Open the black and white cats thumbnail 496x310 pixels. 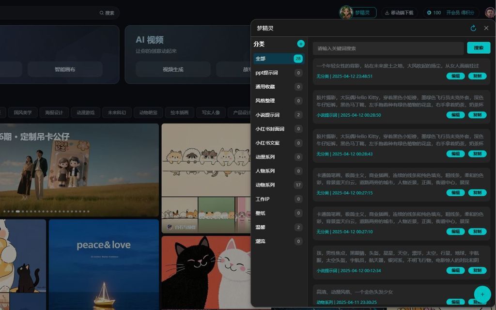click(206, 272)
